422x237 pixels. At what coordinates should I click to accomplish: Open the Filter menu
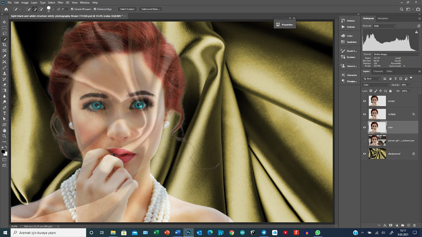(60, 2)
